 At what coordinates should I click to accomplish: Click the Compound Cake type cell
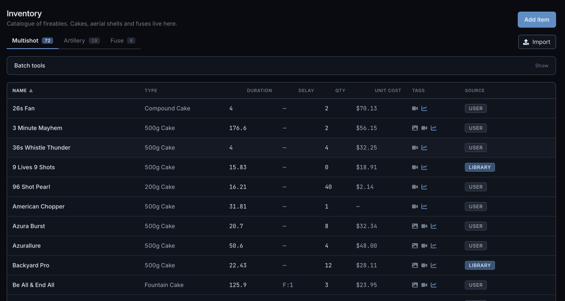(168, 108)
